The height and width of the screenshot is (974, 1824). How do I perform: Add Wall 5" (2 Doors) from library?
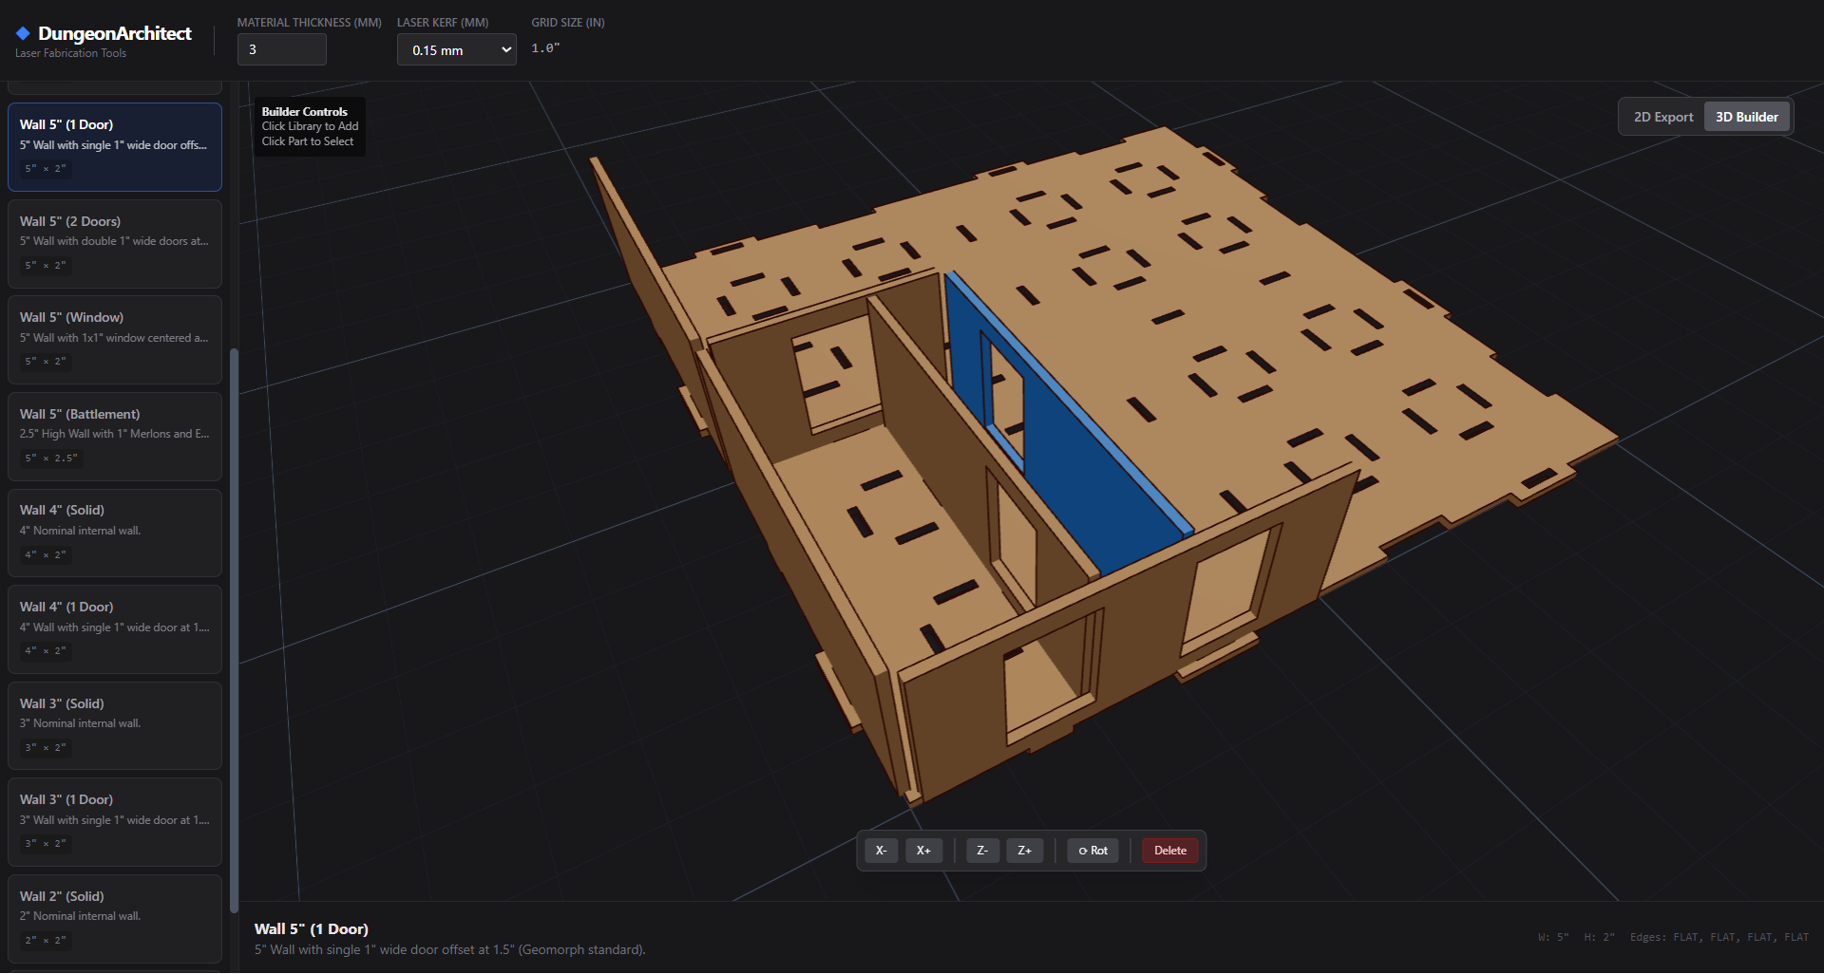115,243
